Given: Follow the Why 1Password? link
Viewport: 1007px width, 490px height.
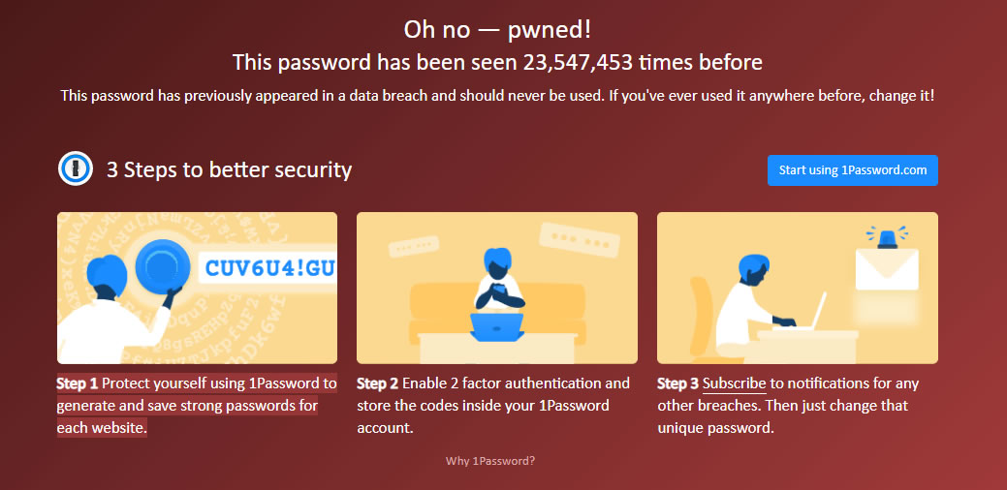Looking at the screenshot, I should (490, 461).
